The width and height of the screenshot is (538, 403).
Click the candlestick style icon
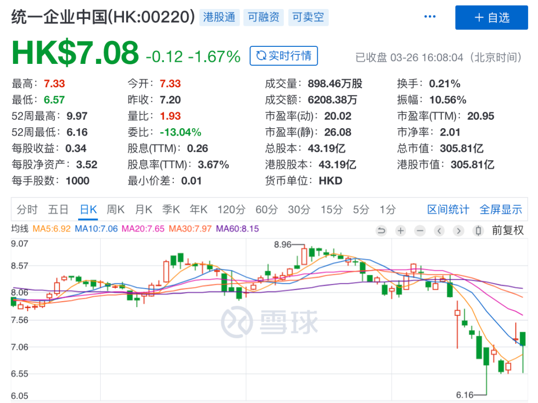tap(478, 230)
